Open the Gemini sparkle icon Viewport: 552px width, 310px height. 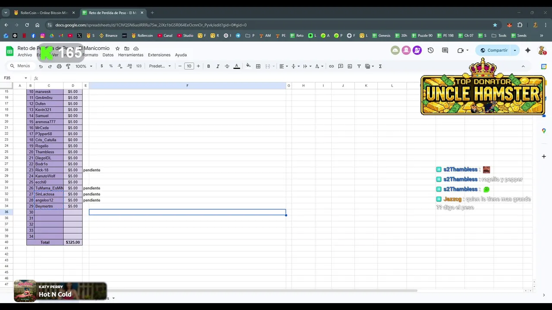coord(528,50)
